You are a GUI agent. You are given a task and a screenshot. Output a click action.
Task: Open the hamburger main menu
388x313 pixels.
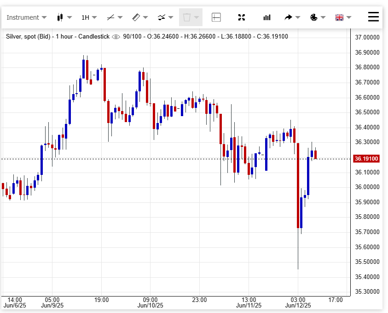coord(373,17)
